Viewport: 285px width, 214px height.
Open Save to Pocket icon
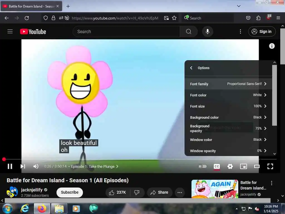pos(248,18)
